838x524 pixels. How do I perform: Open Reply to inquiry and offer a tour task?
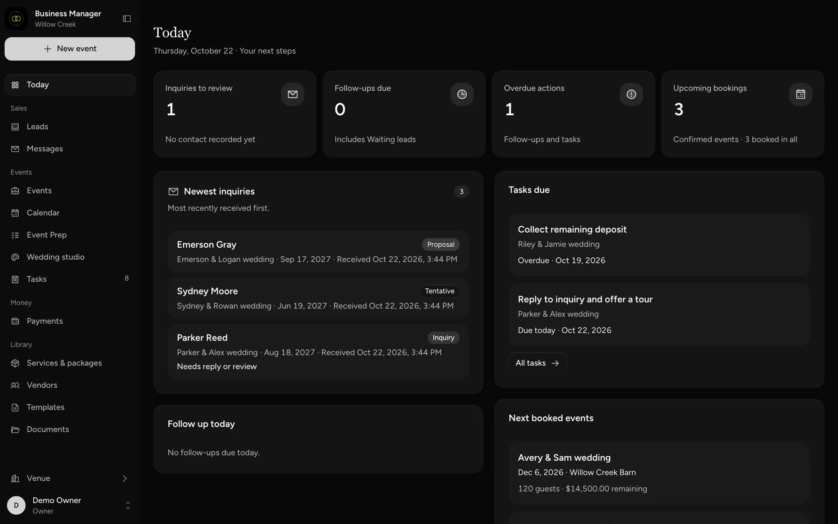coord(659,314)
